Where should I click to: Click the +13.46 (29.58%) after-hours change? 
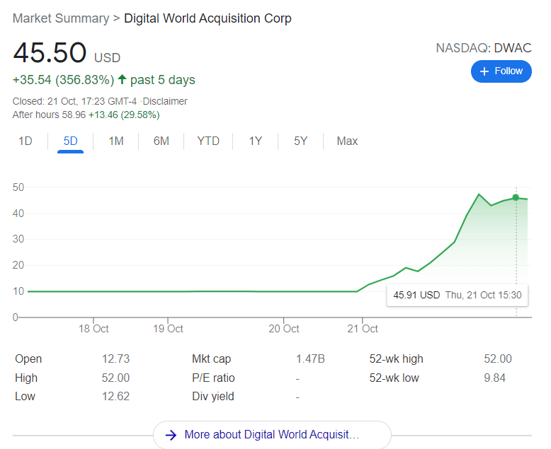point(124,115)
